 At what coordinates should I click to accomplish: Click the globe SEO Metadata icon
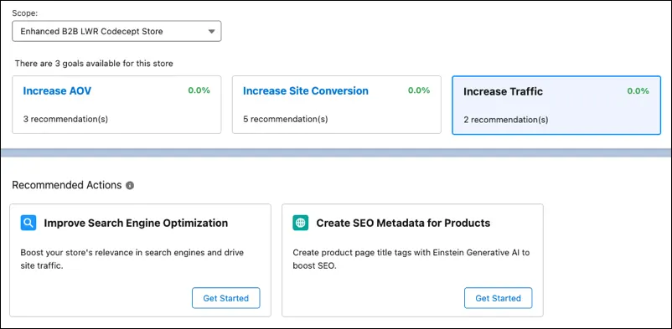301,223
